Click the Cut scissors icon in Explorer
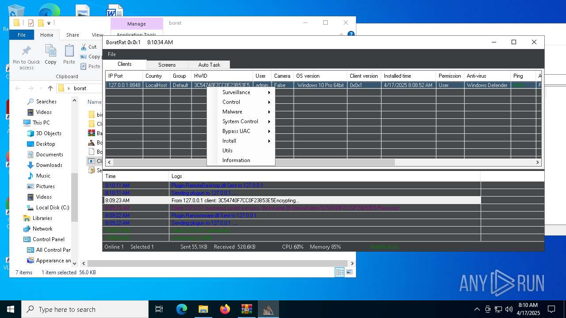The image size is (566, 318). coord(84,47)
